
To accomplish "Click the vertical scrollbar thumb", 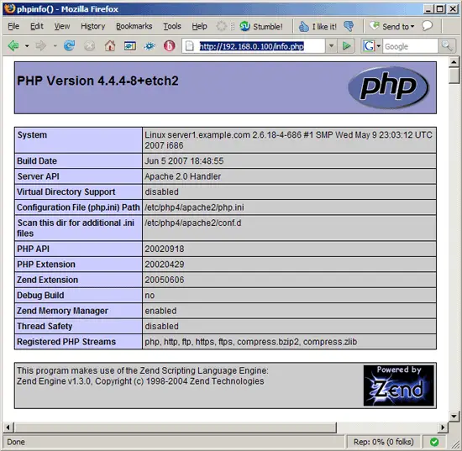I will point(454,76).
